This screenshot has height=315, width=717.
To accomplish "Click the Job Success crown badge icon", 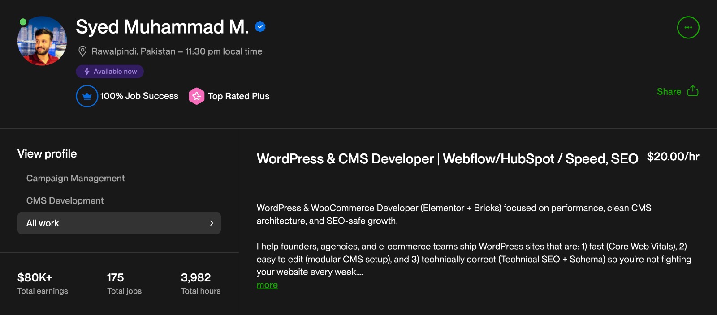I will (x=87, y=96).
